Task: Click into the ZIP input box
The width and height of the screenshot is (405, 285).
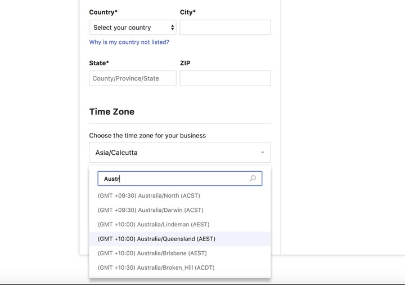Action: pos(225,78)
